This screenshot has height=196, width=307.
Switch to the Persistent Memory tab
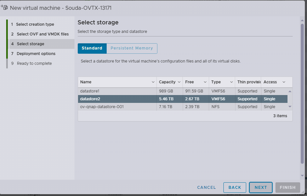click(132, 48)
